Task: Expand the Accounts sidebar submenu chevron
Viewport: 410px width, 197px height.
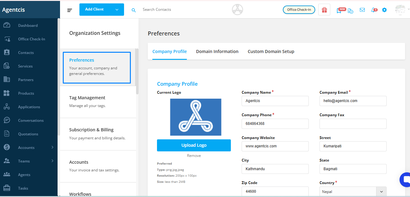Action: (x=52, y=147)
